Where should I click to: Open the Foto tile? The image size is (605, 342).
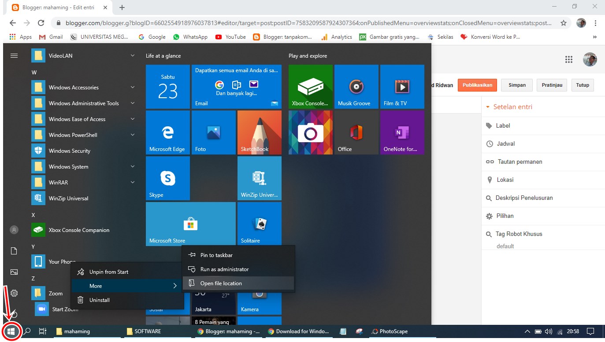click(213, 132)
